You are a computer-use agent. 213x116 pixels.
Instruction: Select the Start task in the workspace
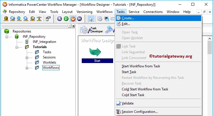coord(97,61)
